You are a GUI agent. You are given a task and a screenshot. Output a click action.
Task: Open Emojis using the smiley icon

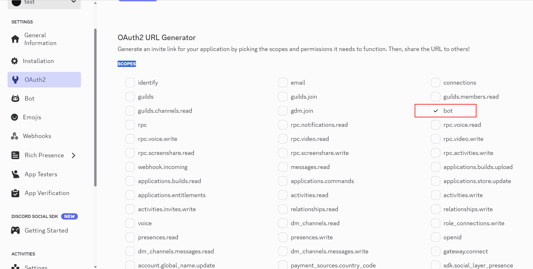click(15, 117)
